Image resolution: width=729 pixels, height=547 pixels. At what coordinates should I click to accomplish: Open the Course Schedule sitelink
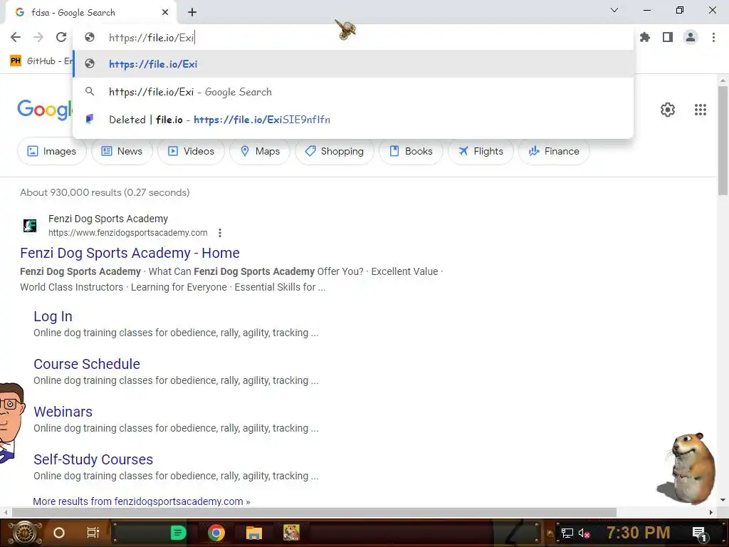click(x=86, y=364)
